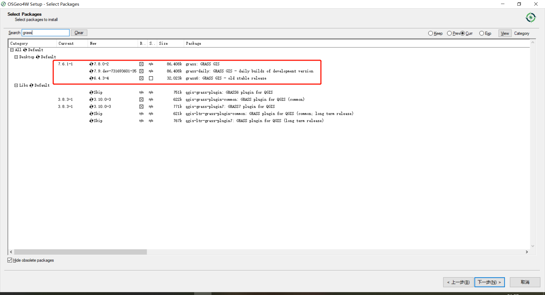
Task: Click the Skip cycle icon for qgis-grass-plugin
Action: pos(91,92)
